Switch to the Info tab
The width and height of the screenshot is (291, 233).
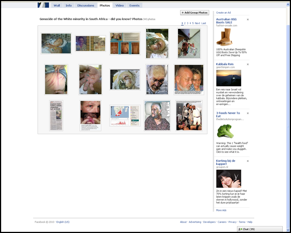click(68, 5)
